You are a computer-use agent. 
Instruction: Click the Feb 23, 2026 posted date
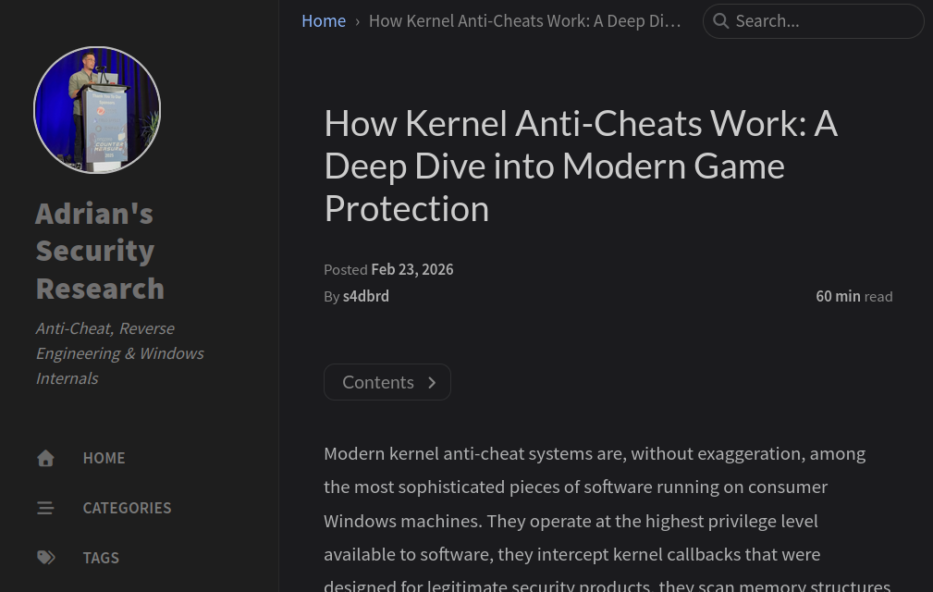tap(411, 269)
